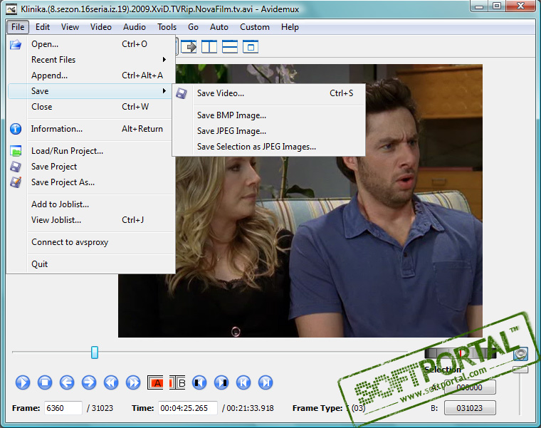This screenshot has height=428, width=541.
Task: Select Save Project entry
Action: click(x=90, y=167)
